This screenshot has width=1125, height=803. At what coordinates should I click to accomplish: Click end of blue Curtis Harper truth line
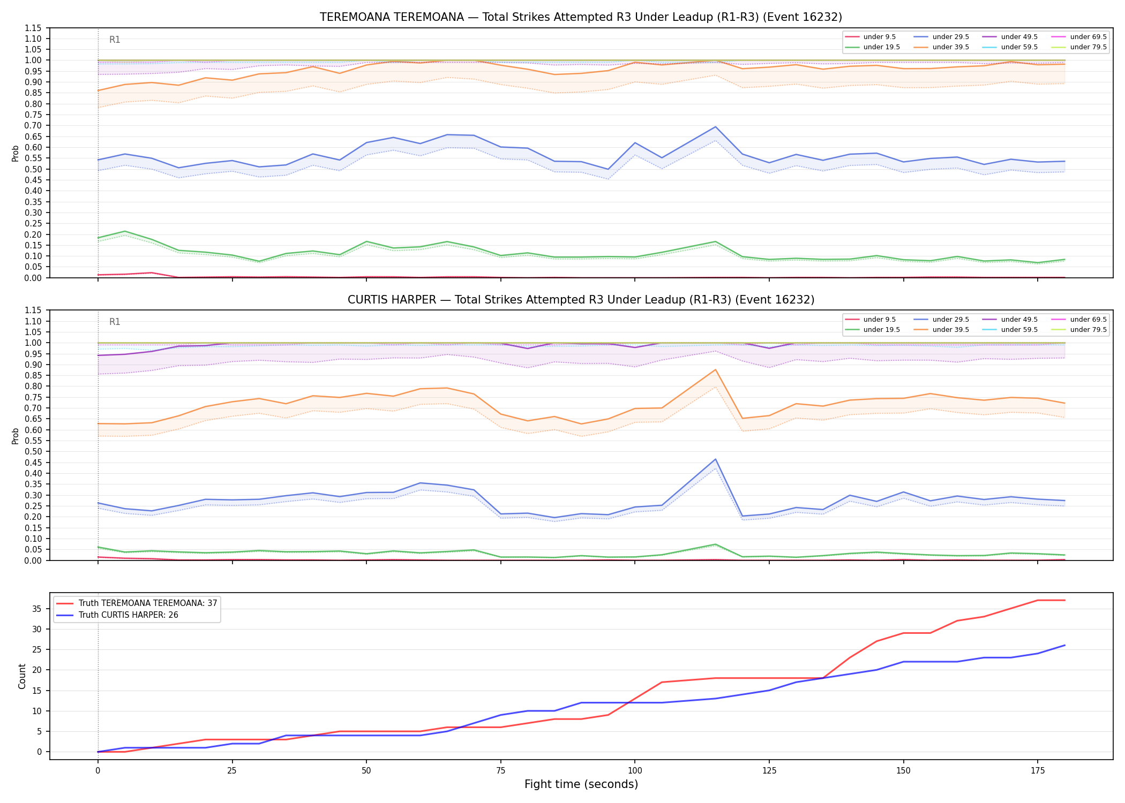point(1064,645)
